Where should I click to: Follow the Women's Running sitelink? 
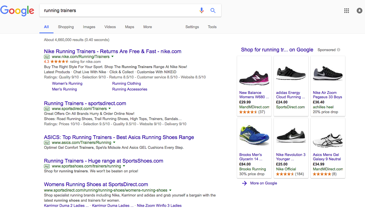(67, 83)
